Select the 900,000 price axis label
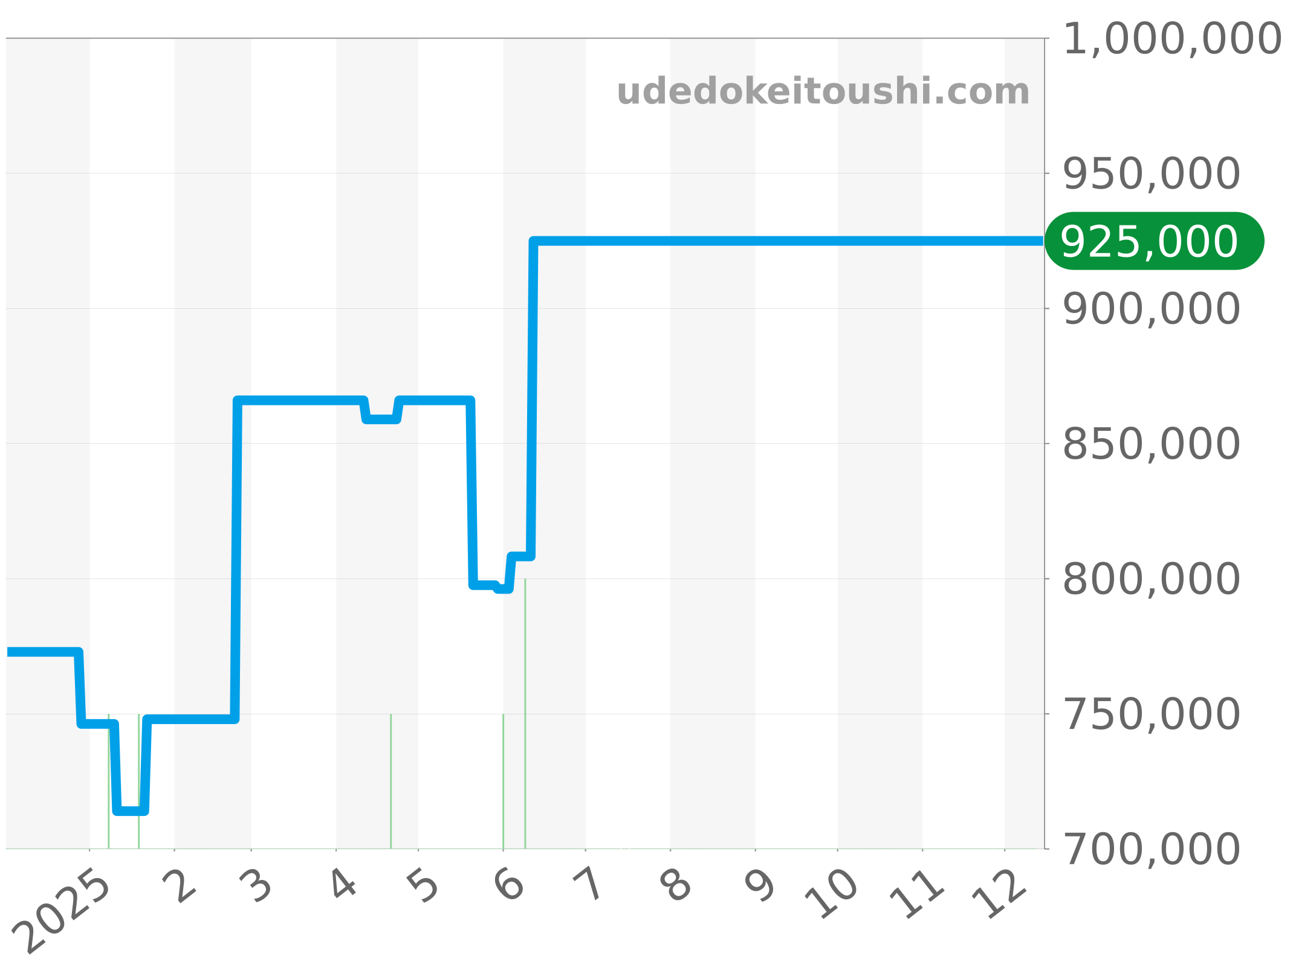 1152,309
